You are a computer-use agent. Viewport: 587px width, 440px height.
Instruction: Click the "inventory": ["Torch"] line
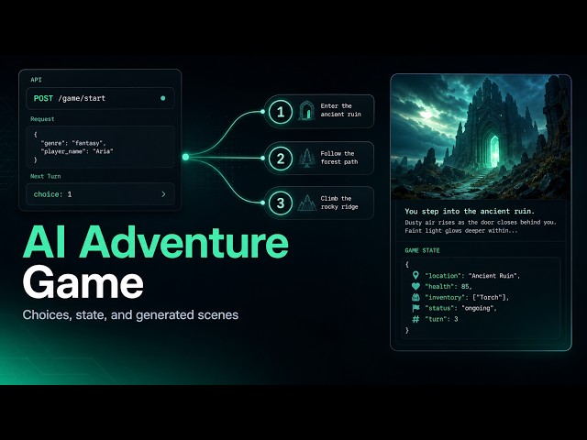pyautogui.click(x=467, y=297)
